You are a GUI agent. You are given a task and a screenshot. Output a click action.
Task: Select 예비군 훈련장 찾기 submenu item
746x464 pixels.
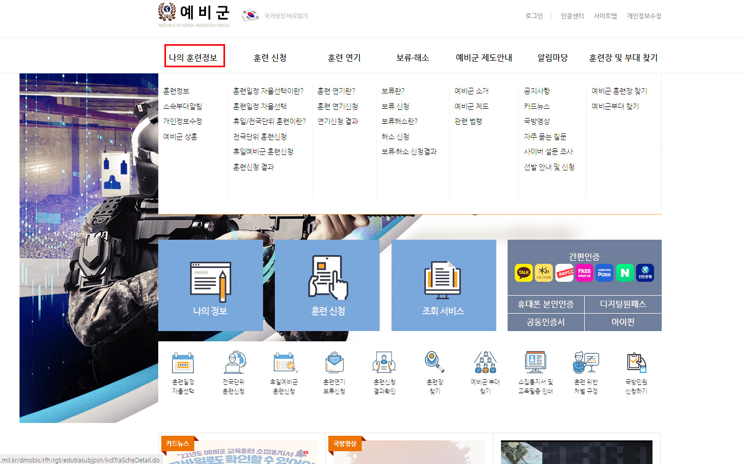coord(619,91)
